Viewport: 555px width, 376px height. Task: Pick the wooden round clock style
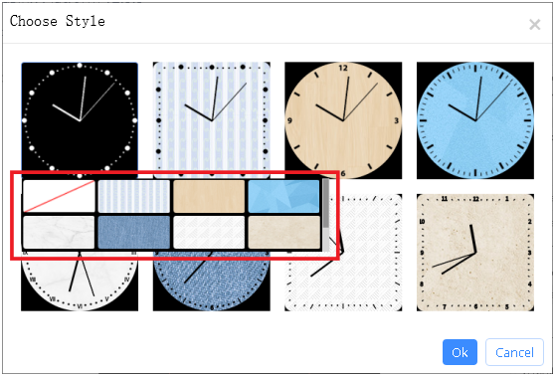[343, 120]
